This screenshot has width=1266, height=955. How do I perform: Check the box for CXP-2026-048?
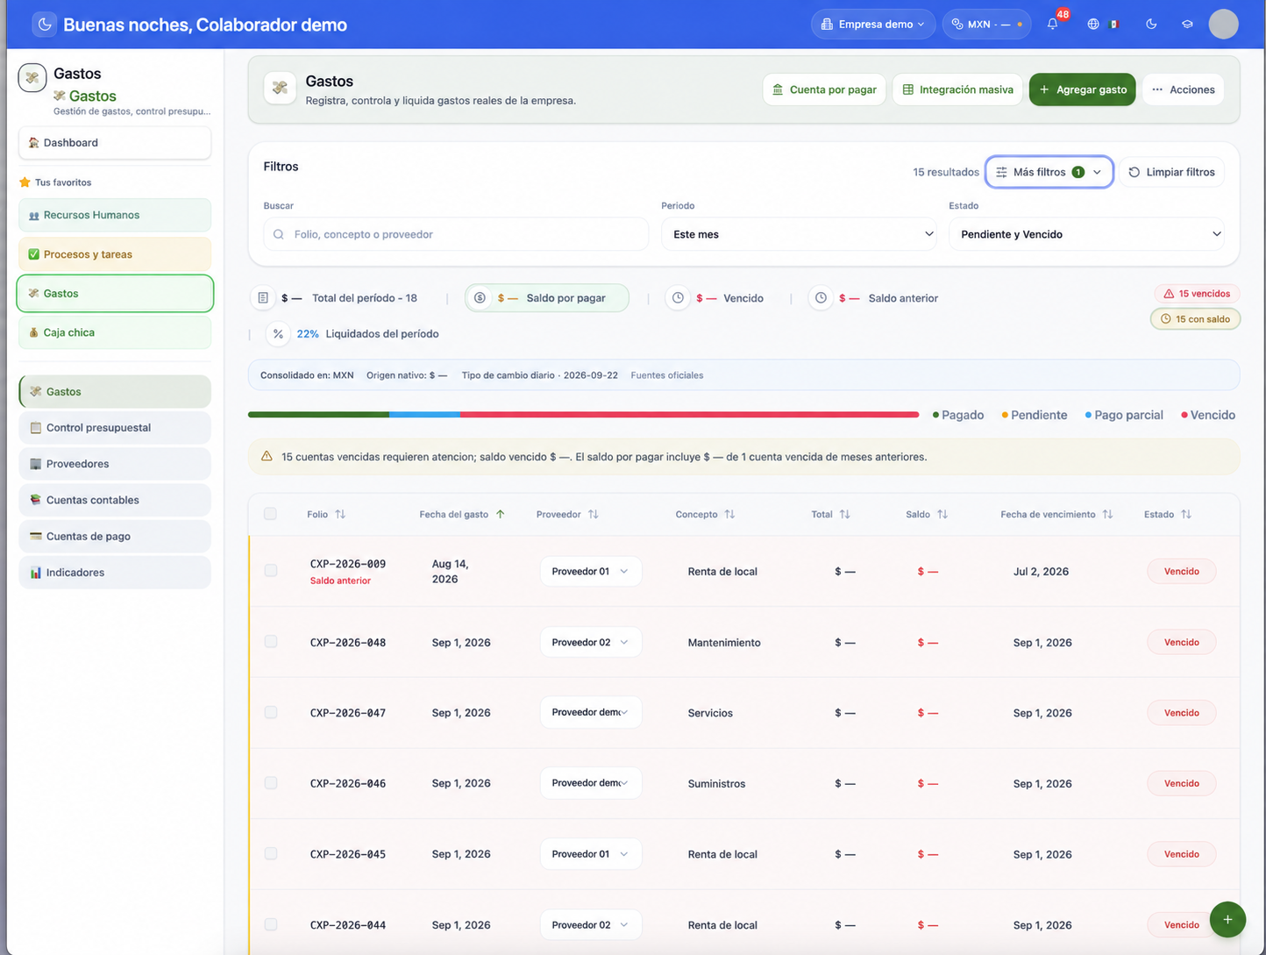pyautogui.click(x=271, y=642)
